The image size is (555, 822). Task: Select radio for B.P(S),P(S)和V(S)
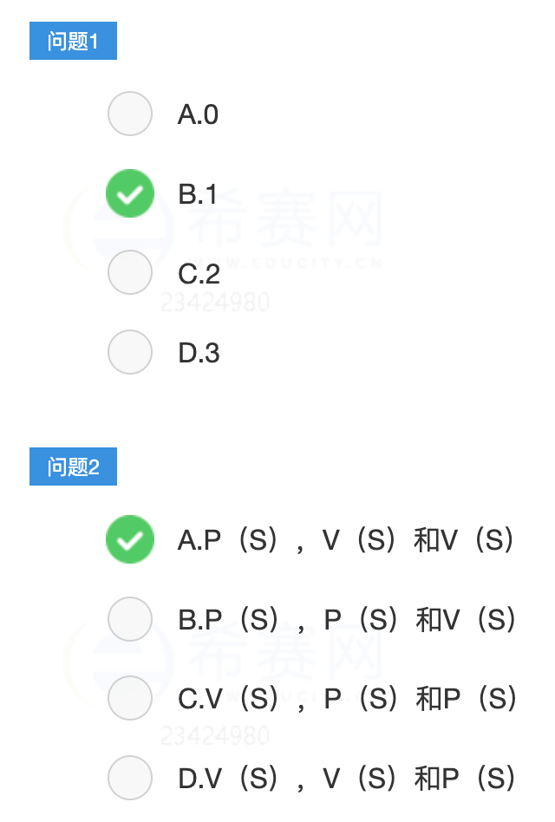click(x=130, y=619)
